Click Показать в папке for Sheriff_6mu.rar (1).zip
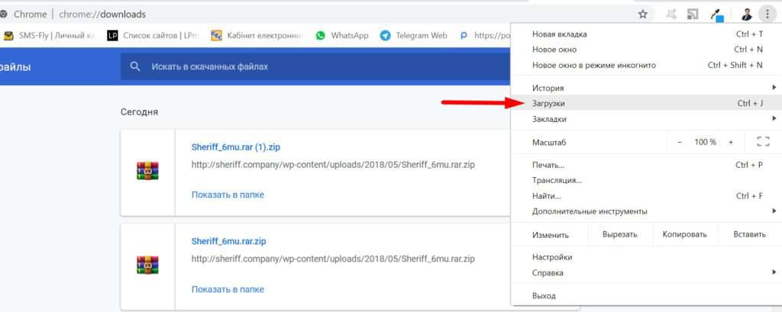 [x=228, y=195]
